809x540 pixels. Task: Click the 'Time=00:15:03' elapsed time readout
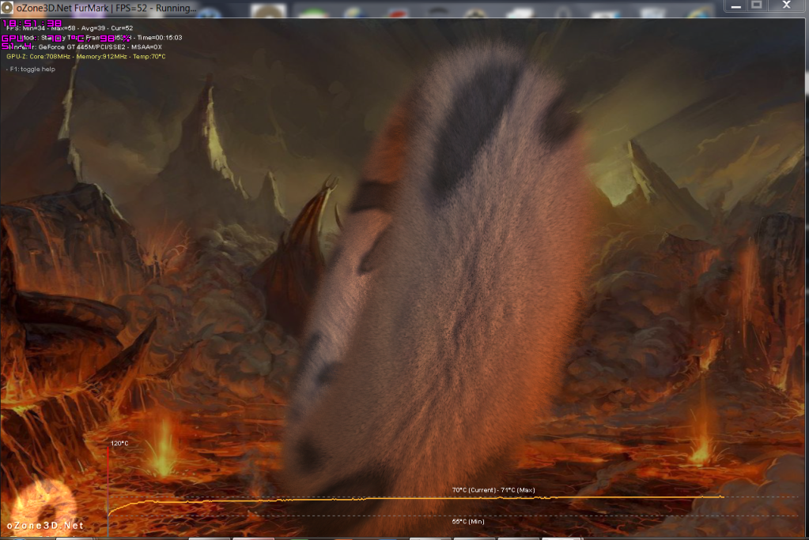pyautogui.click(x=160, y=38)
